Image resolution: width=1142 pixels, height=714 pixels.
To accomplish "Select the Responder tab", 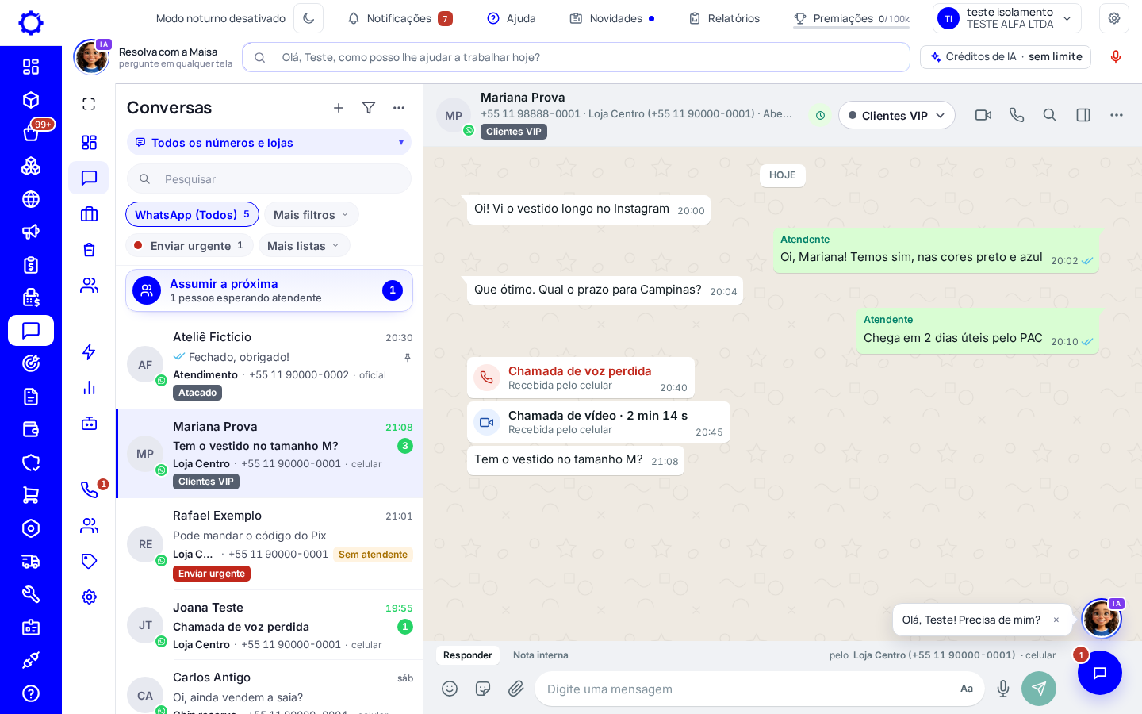I will point(468,655).
